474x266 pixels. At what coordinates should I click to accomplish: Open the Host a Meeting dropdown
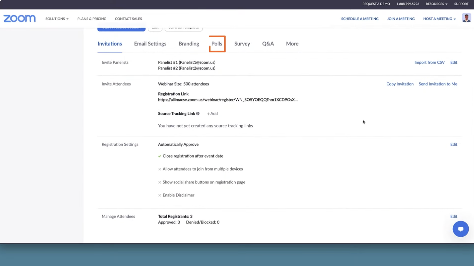(x=439, y=19)
